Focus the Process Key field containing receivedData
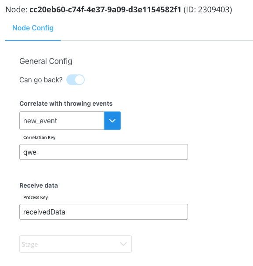Image resolution: width=253 pixels, height=266 pixels. pos(104,212)
